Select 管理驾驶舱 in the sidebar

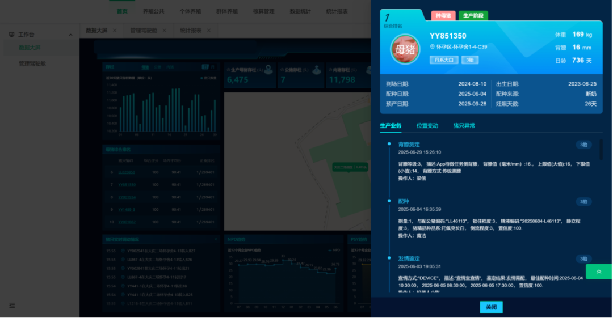coord(32,63)
